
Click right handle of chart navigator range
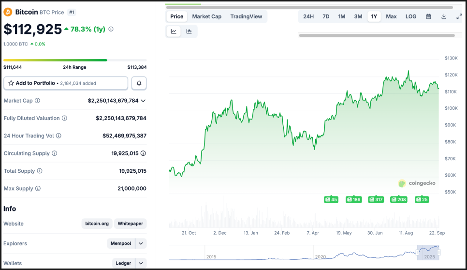pos(439,253)
